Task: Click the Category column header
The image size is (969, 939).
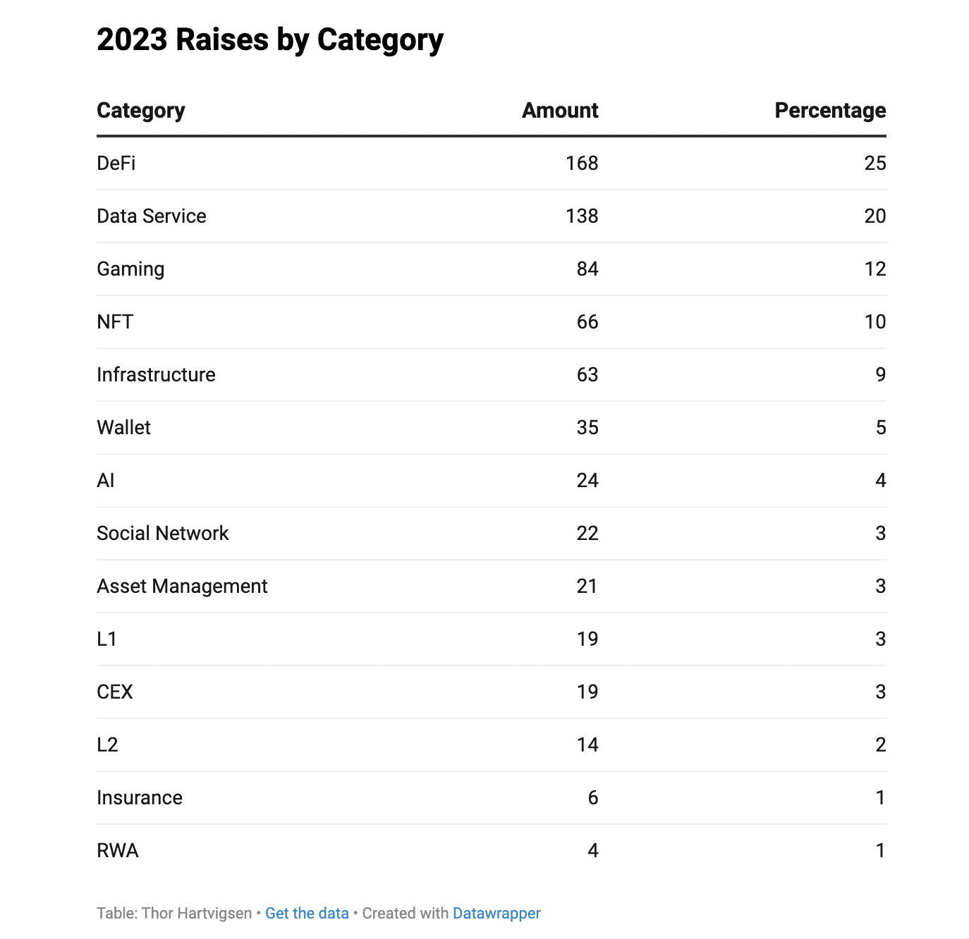Action: 141,111
